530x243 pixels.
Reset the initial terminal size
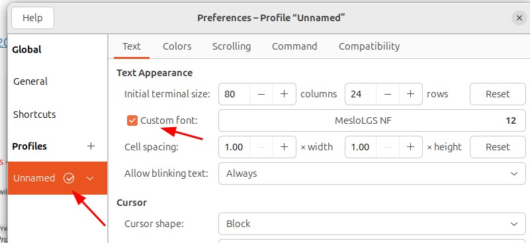[498, 94]
